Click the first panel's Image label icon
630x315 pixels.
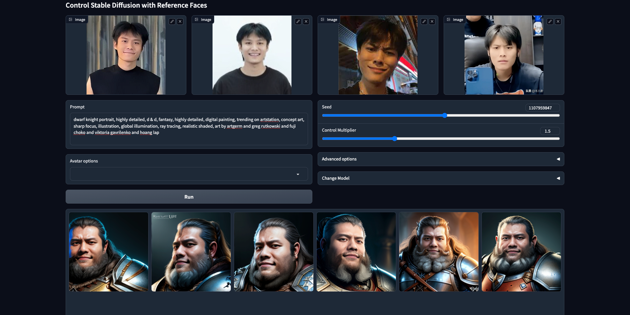pyautogui.click(x=71, y=20)
